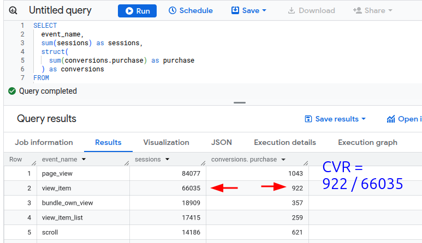Switch to the JSON tab
The height and width of the screenshot is (243, 422).
coord(221,142)
